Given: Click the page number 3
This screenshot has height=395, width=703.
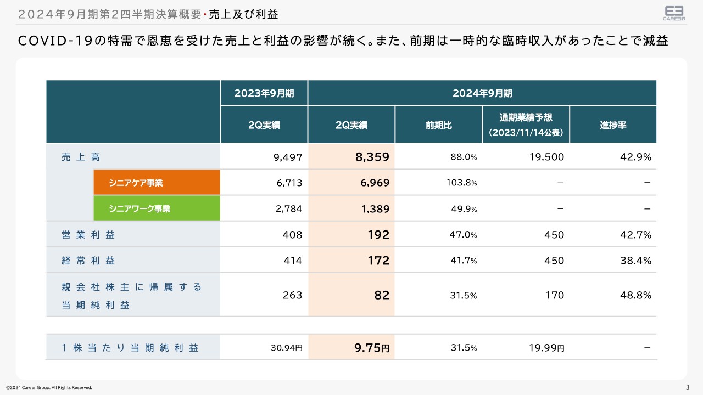Looking at the screenshot, I should coord(688,387).
